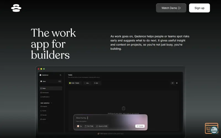Click the search magnifier icon in the app sidebar
This screenshot has width=221, height=138.
(x=60, y=75)
